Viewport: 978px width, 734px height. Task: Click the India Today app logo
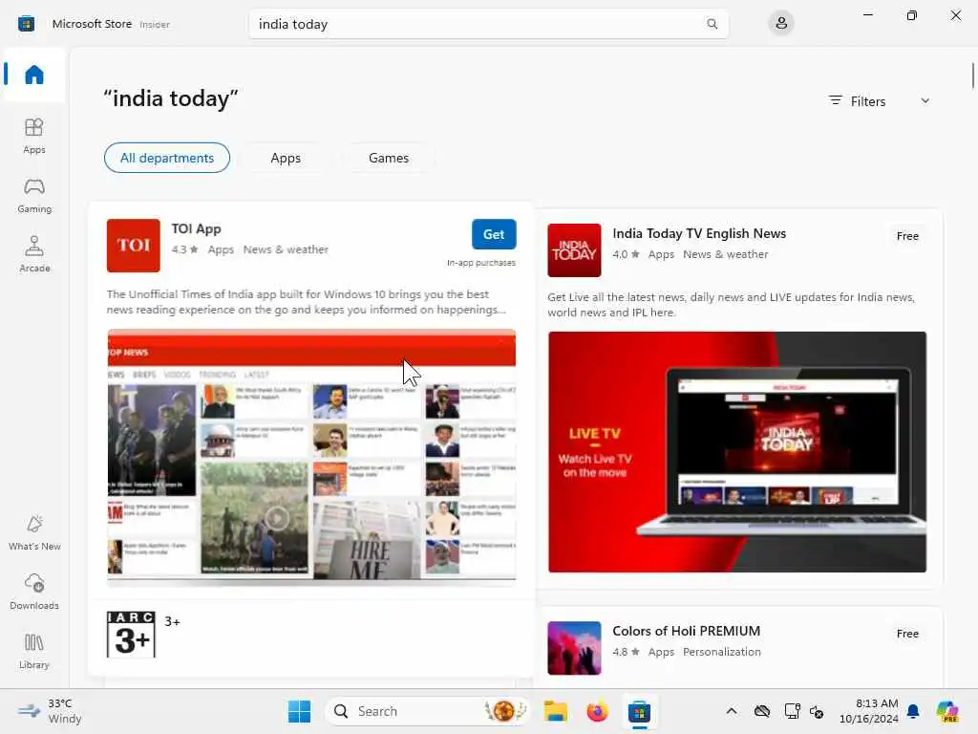point(574,250)
